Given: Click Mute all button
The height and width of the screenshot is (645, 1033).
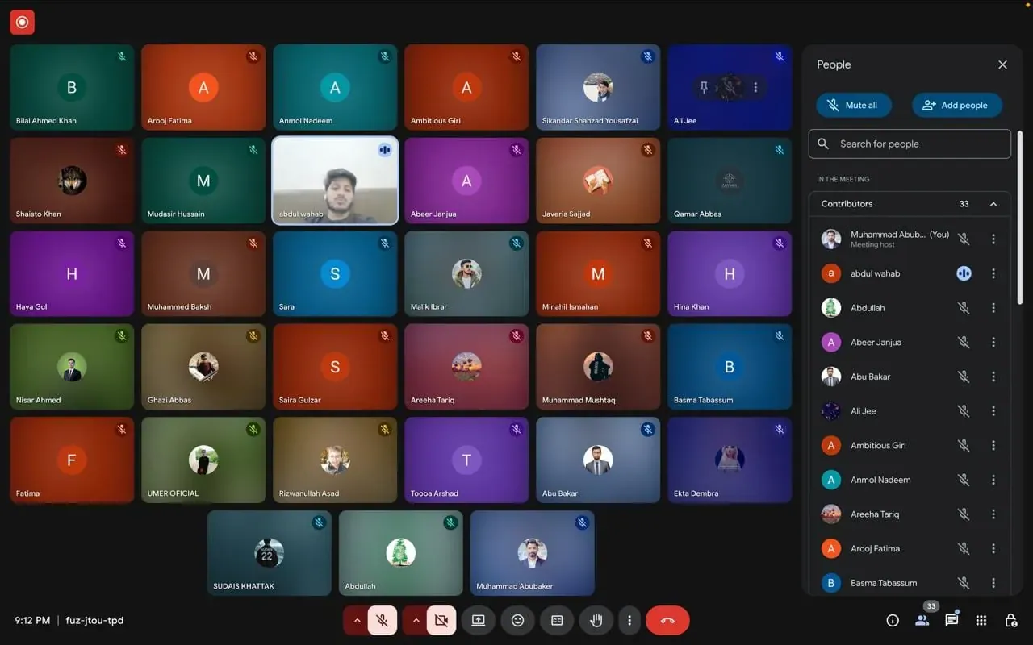Looking at the screenshot, I should (853, 105).
